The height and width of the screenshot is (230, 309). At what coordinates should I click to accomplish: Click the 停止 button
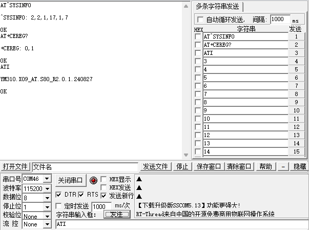(x=182, y=167)
